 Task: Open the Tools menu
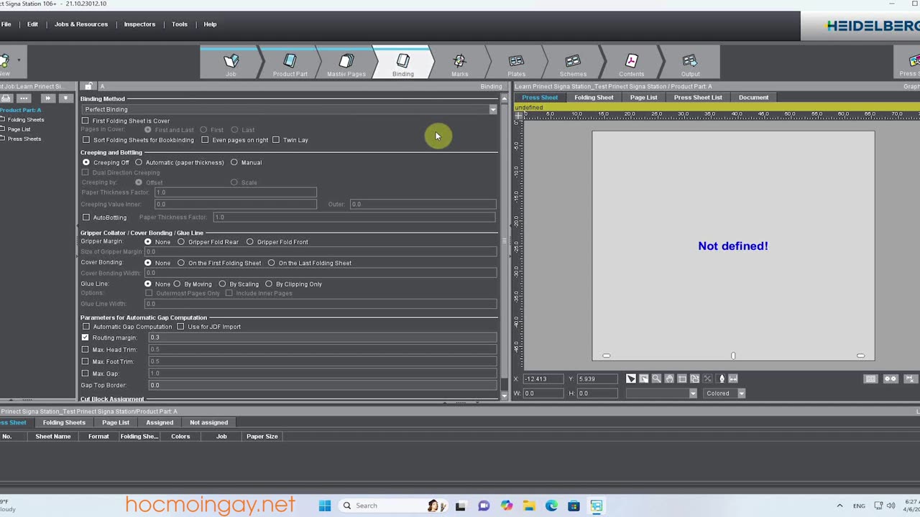(180, 24)
